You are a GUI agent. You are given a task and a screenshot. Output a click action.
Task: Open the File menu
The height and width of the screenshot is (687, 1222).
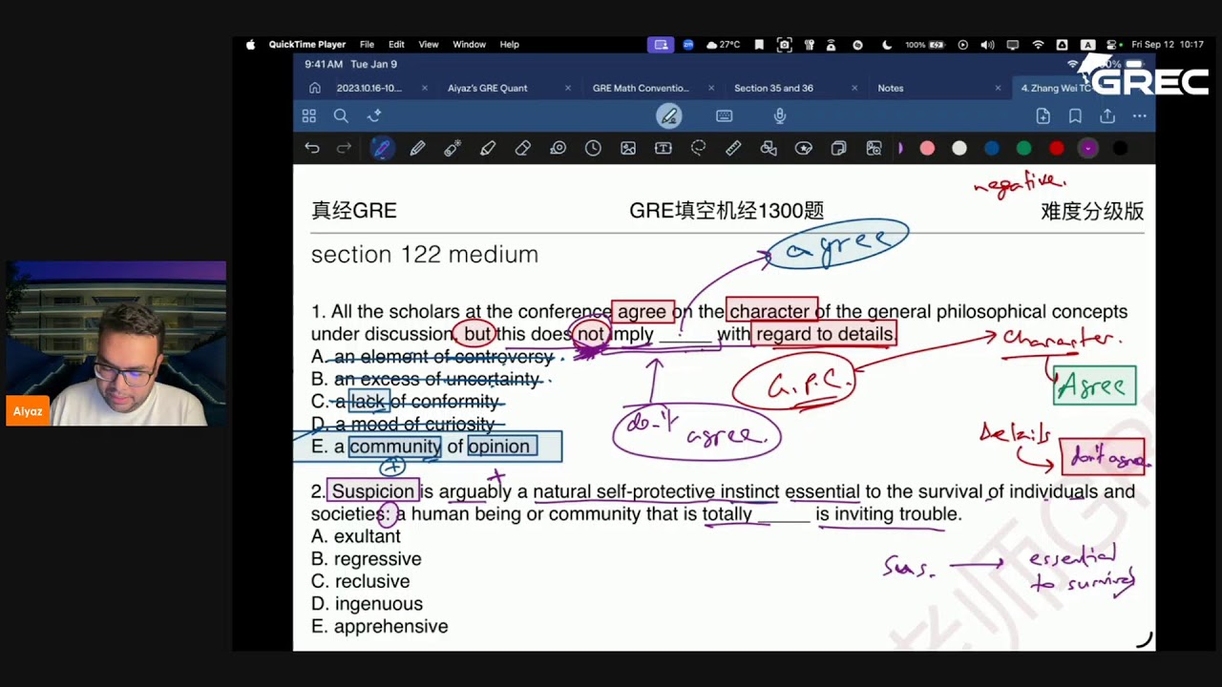point(367,45)
